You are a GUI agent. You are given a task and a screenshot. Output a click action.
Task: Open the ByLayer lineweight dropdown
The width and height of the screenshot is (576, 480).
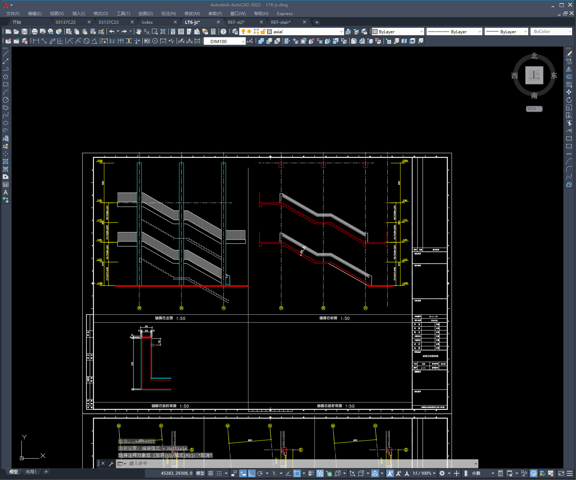tap(526, 32)
